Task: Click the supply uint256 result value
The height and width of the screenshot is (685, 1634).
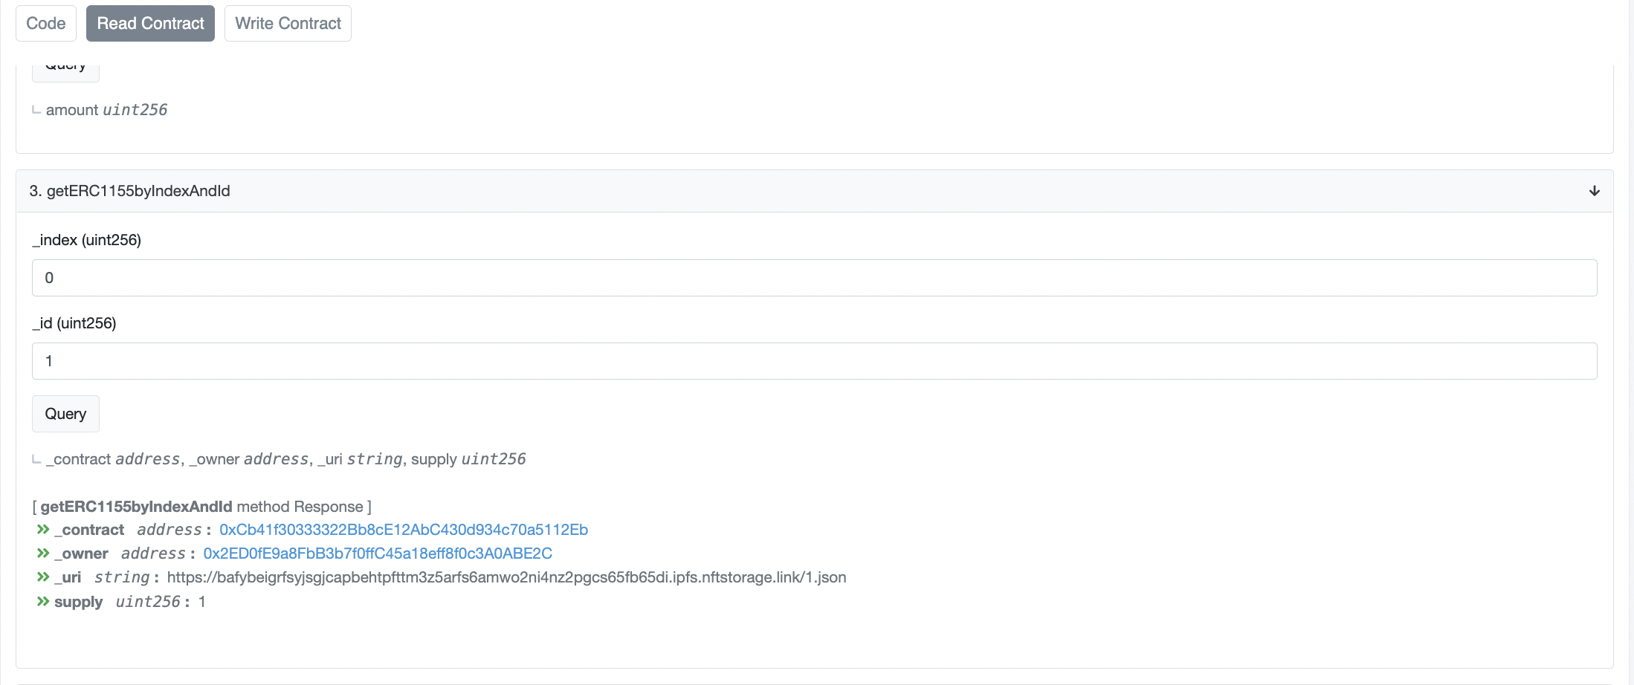Action: [x=201, y=602]
